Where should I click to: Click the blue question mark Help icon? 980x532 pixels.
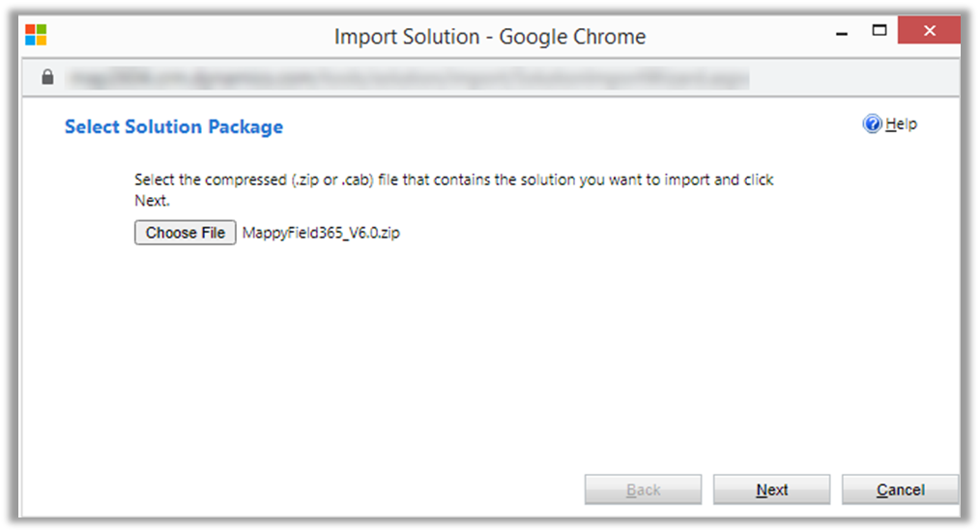coord(872,125)
